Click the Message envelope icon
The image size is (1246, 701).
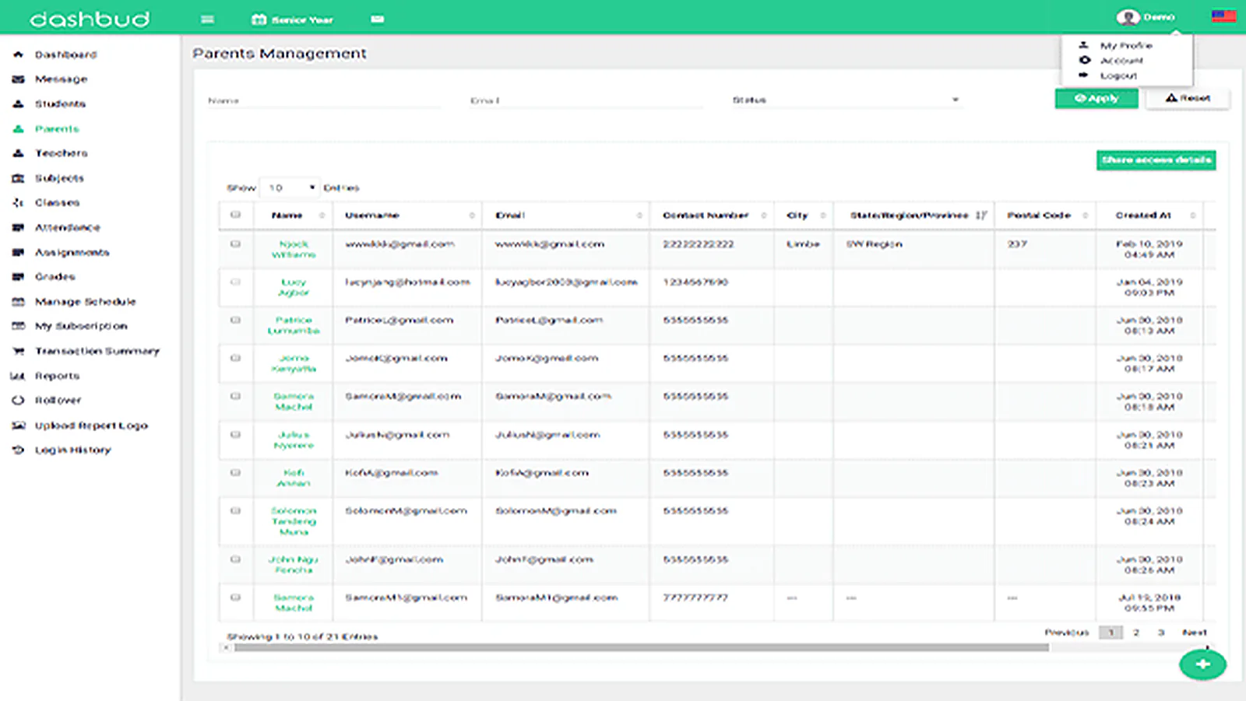18,79
